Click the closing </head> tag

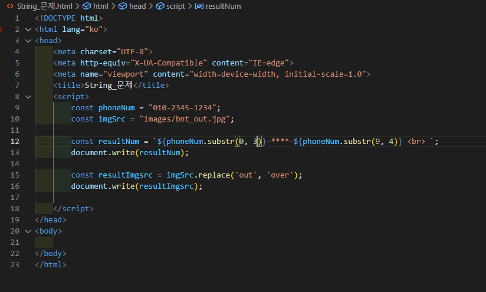click(51, 220)
